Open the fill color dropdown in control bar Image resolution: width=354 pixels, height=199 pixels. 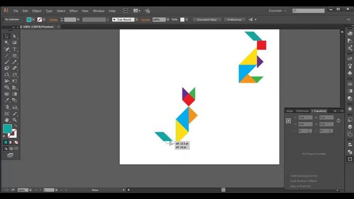pyautogui.click(x=33, y=20)
